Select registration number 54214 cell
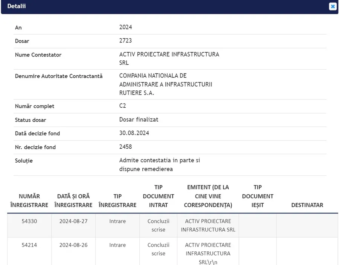The height and width of the screenshot is (265, 339). point(29,245)
